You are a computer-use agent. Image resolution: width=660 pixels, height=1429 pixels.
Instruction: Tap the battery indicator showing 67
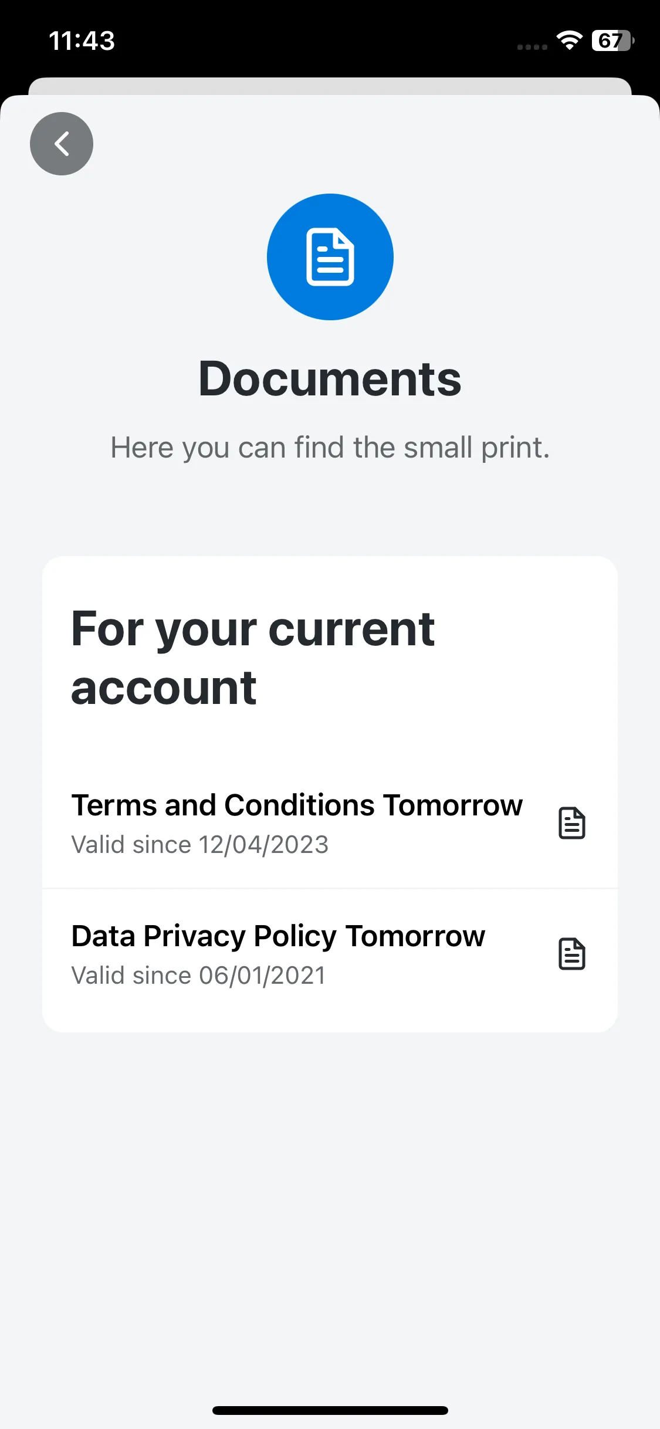click(x=612, y=40)
